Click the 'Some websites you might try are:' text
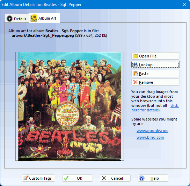Screen dimensions: 190x186 click(154, 121)
